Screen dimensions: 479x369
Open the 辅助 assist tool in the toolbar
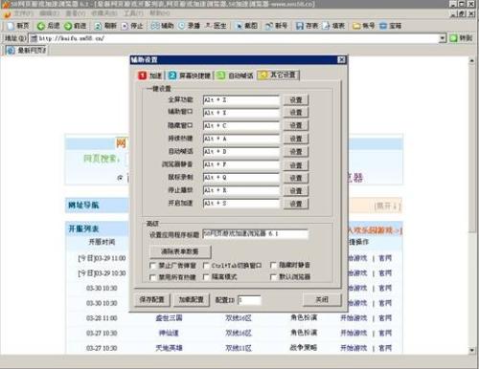pos(162,26)
